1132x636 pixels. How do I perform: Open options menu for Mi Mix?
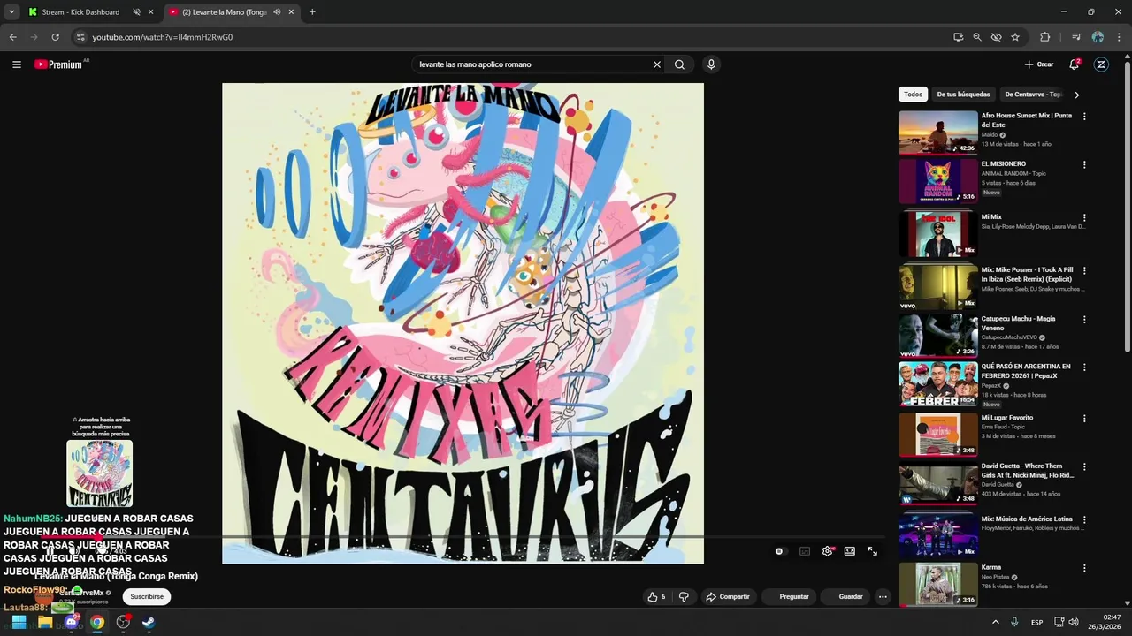[x=1084, y=218]
